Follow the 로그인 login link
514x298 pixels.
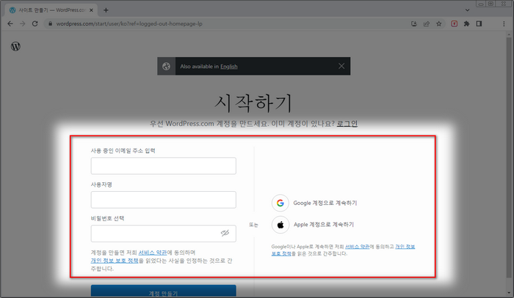point(347,124)
